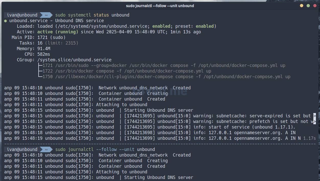
Task: Click the 'active (running)' status text
Action: [58, 32]
